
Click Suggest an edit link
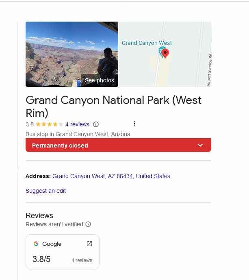pyautogui.click(x=46, y=191)
